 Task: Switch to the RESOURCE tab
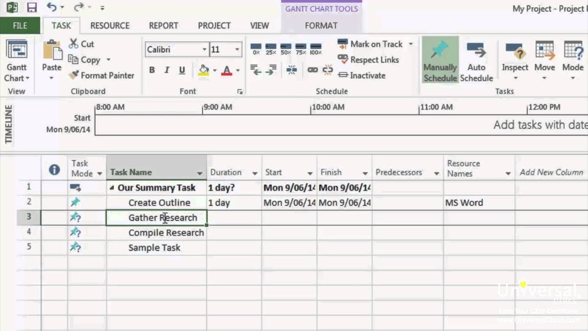[x=110, y=26]
